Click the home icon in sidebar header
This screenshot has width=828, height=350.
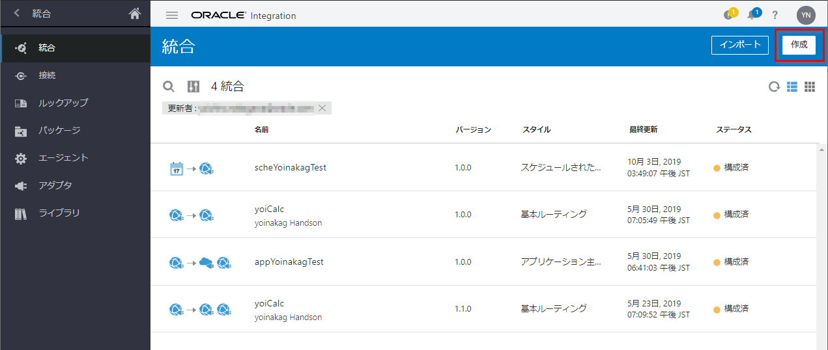(135, 14)
